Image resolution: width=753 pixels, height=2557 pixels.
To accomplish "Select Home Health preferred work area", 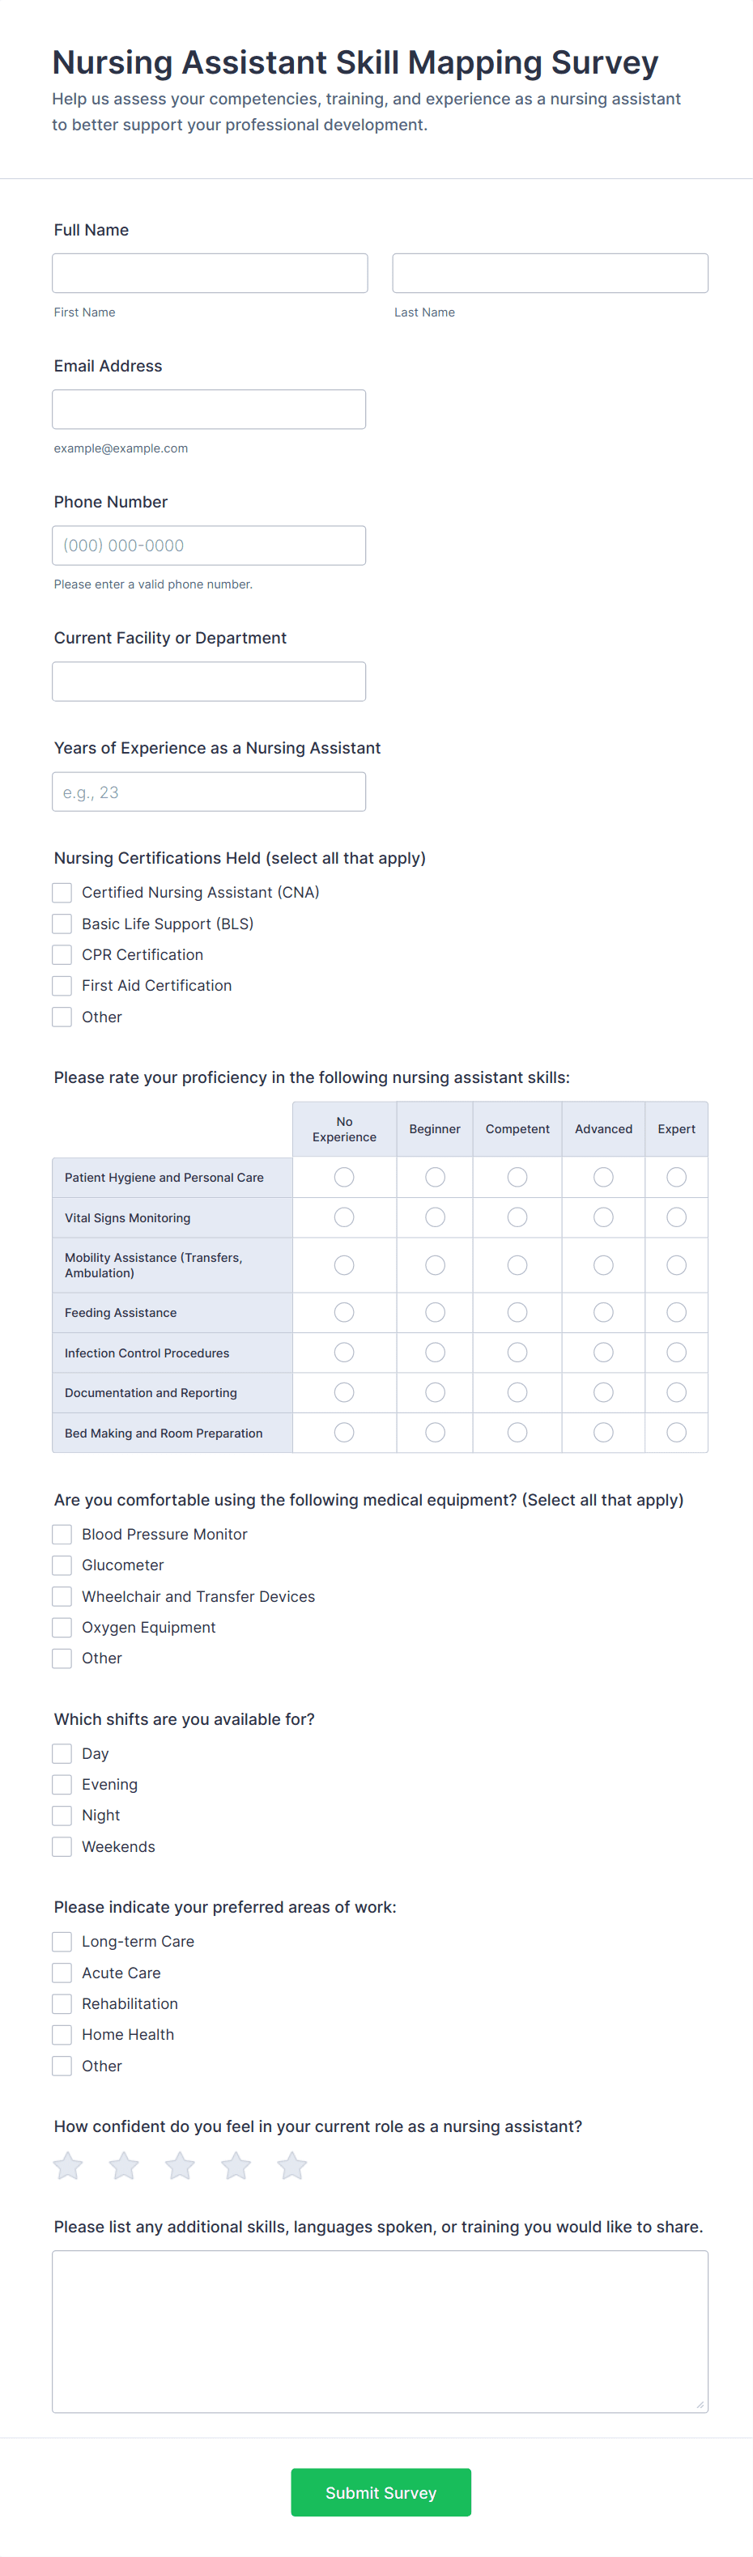I will [62, 2035].
